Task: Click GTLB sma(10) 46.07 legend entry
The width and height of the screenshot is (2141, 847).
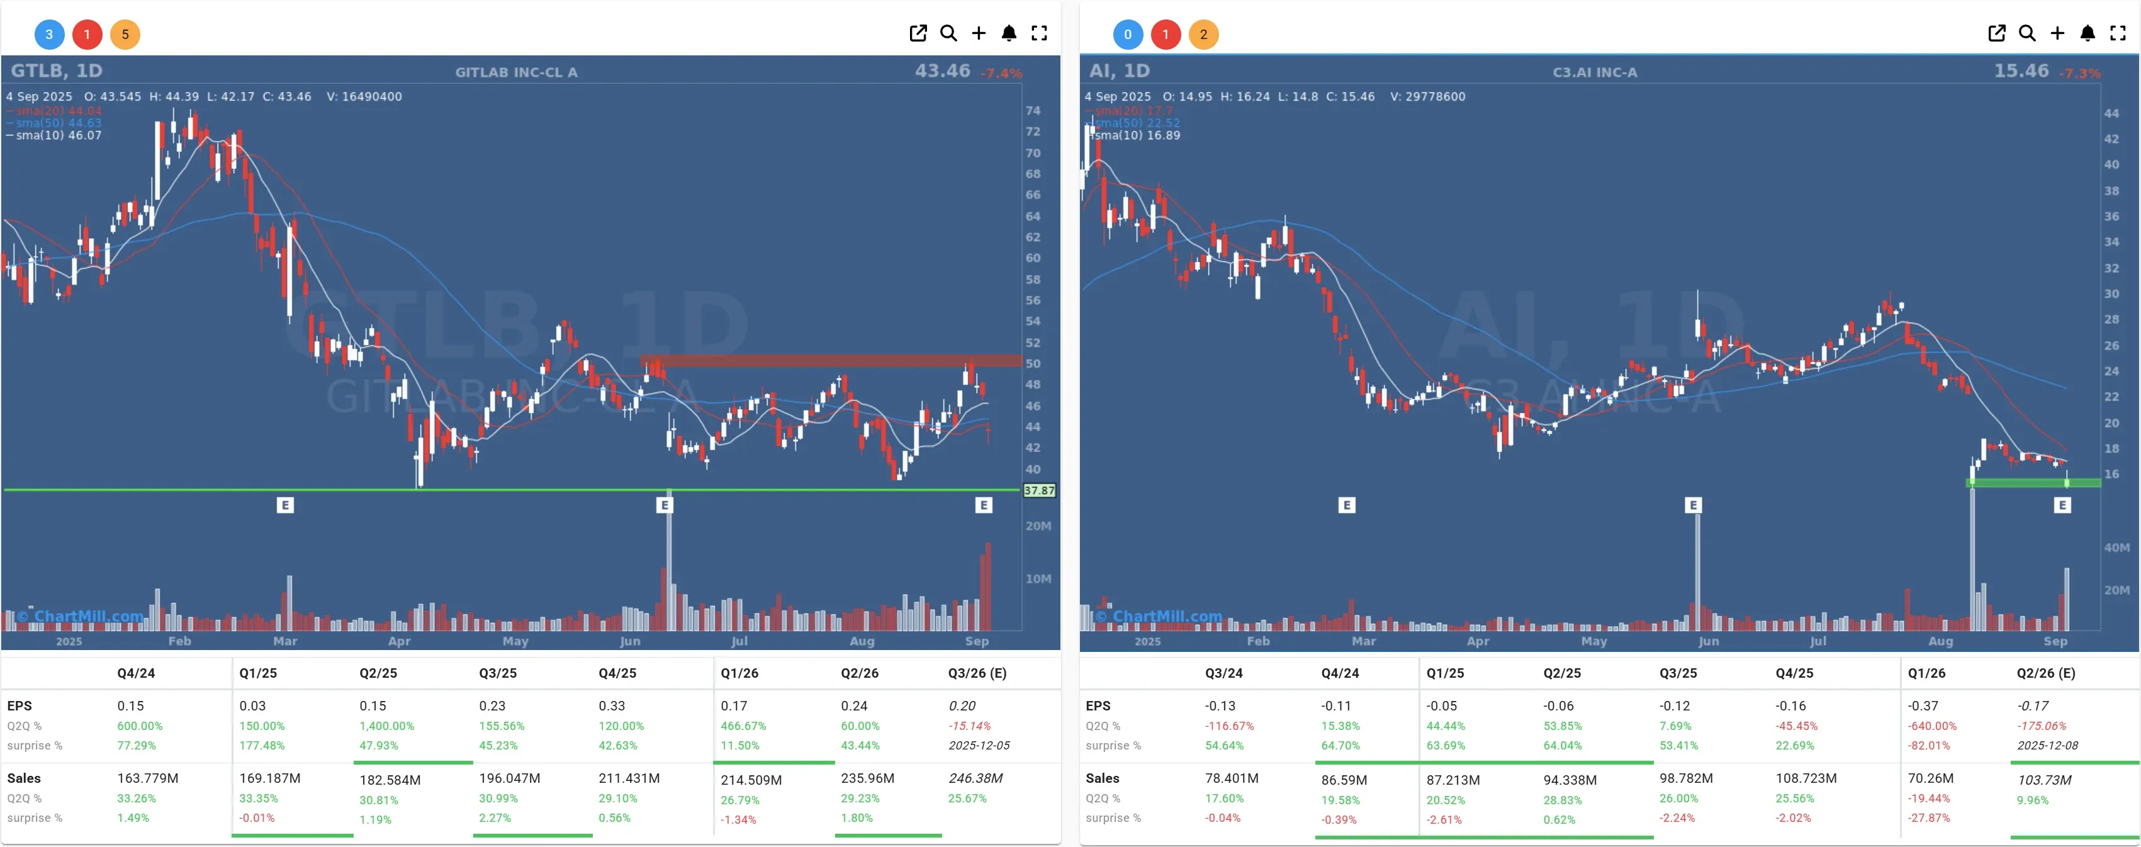Action: 55,135
